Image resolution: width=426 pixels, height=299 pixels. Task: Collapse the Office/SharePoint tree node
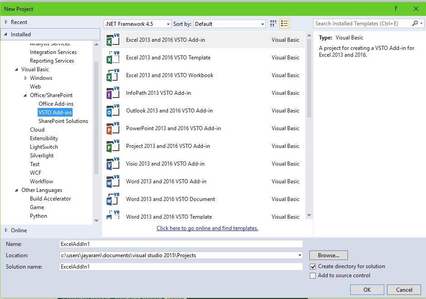click(x=25, y=95)
